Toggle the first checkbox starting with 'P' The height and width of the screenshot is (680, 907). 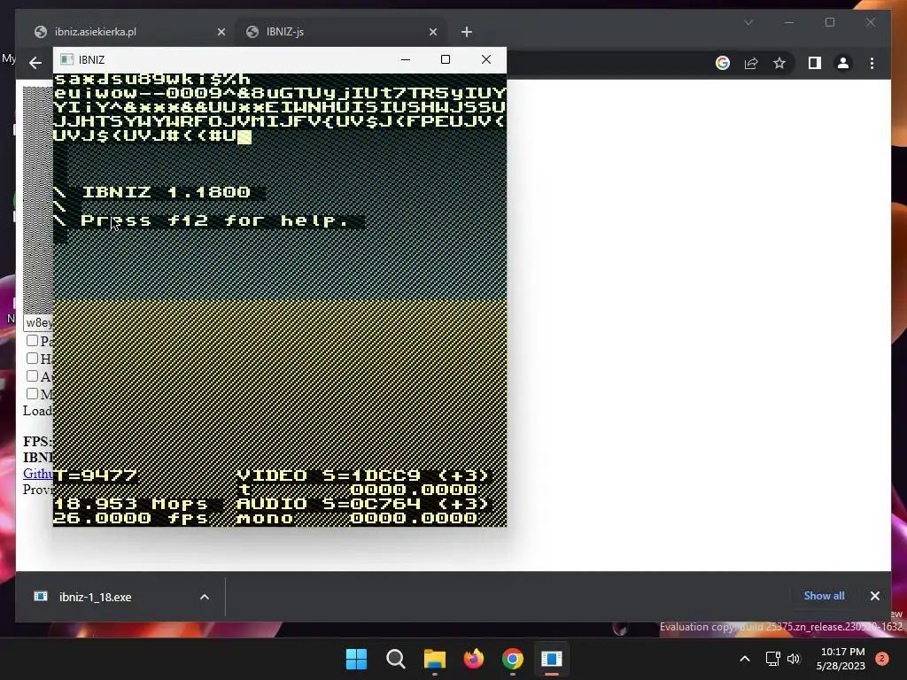click(33, 341)
